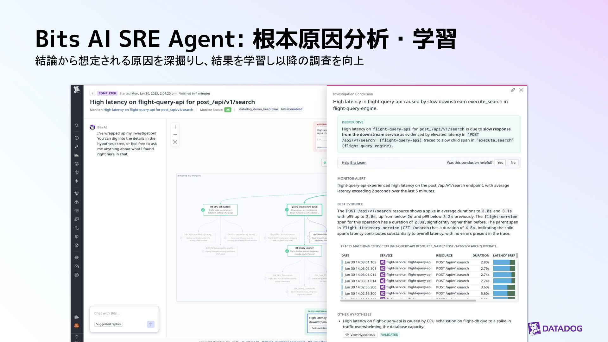
Task: Select DB CPU saturated by background jobs node
Action: (x=198, y=237)
